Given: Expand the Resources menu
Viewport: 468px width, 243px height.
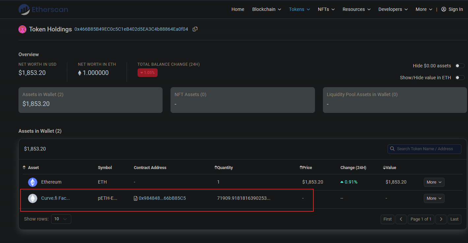Looking at the screenshot, I should 357,9.
